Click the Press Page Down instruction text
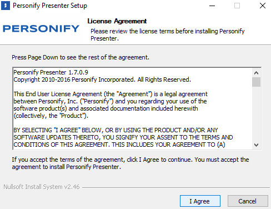271x209 pixels. [x=81, y=57]
